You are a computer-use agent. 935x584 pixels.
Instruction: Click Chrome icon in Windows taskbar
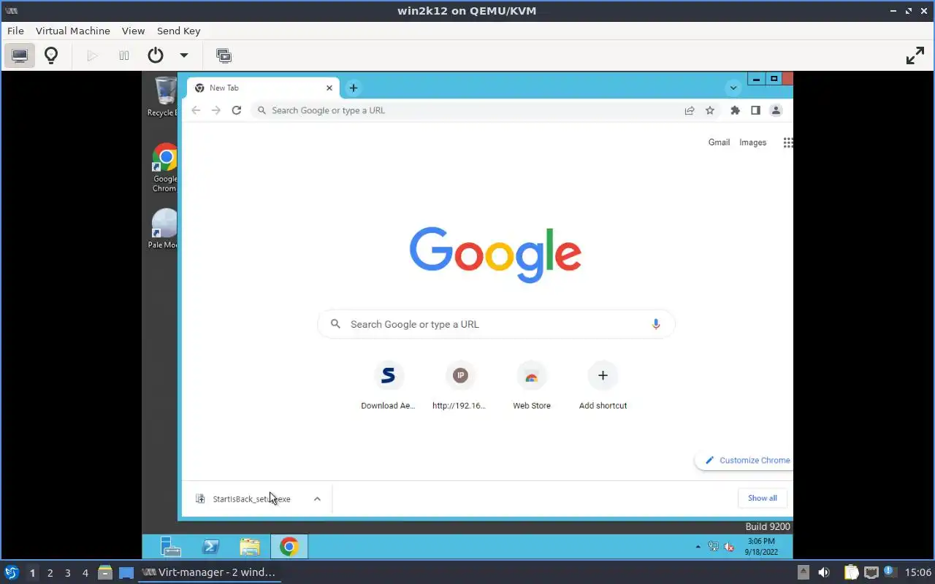(289, 547)
